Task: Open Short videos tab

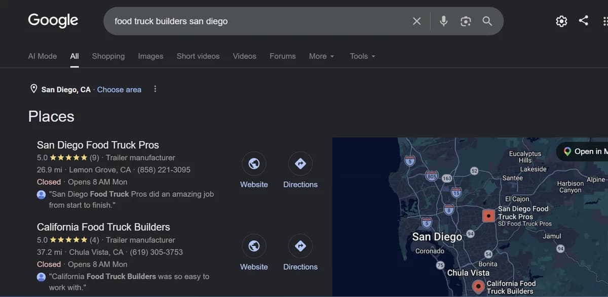Action: tap(198, 56)
